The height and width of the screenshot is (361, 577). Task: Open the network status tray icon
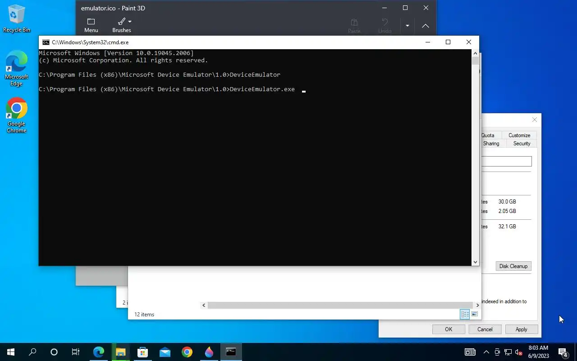point(508,352)
